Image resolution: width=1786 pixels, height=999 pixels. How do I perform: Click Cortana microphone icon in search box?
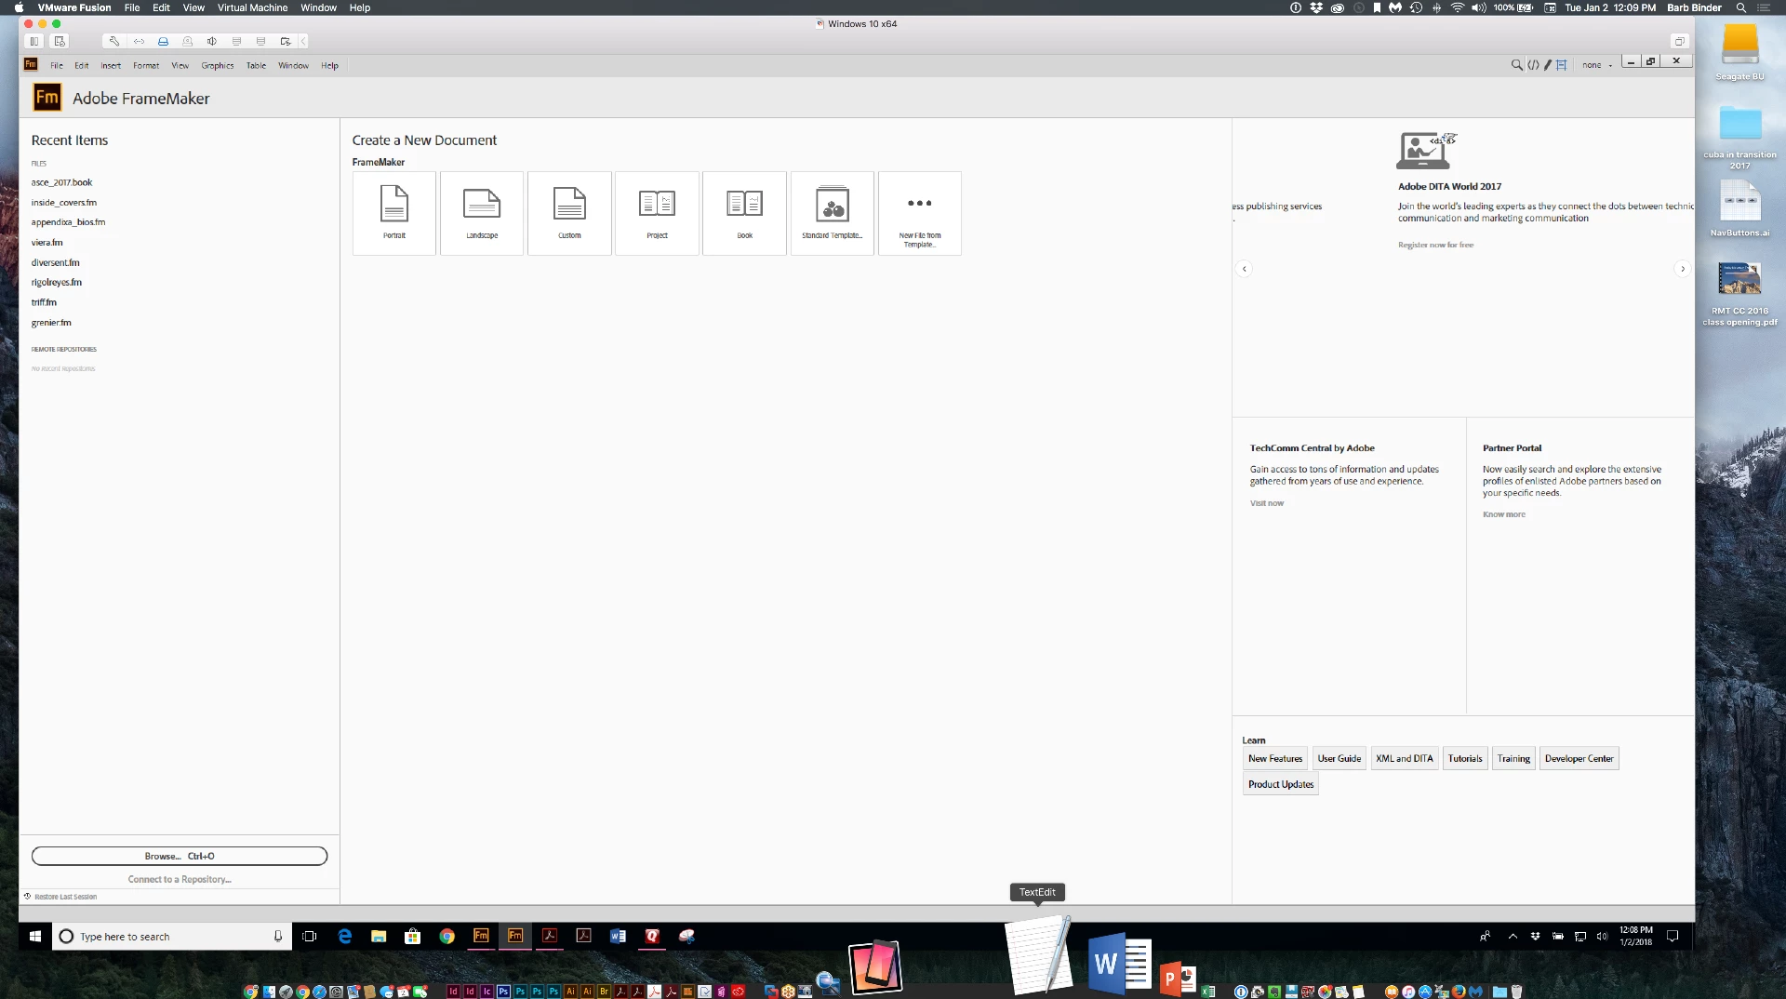click(277, 937)
